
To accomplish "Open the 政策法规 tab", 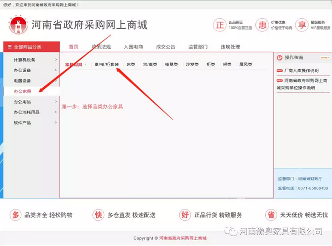I will pos(101,47).
